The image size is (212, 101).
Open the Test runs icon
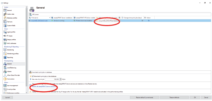5,22
